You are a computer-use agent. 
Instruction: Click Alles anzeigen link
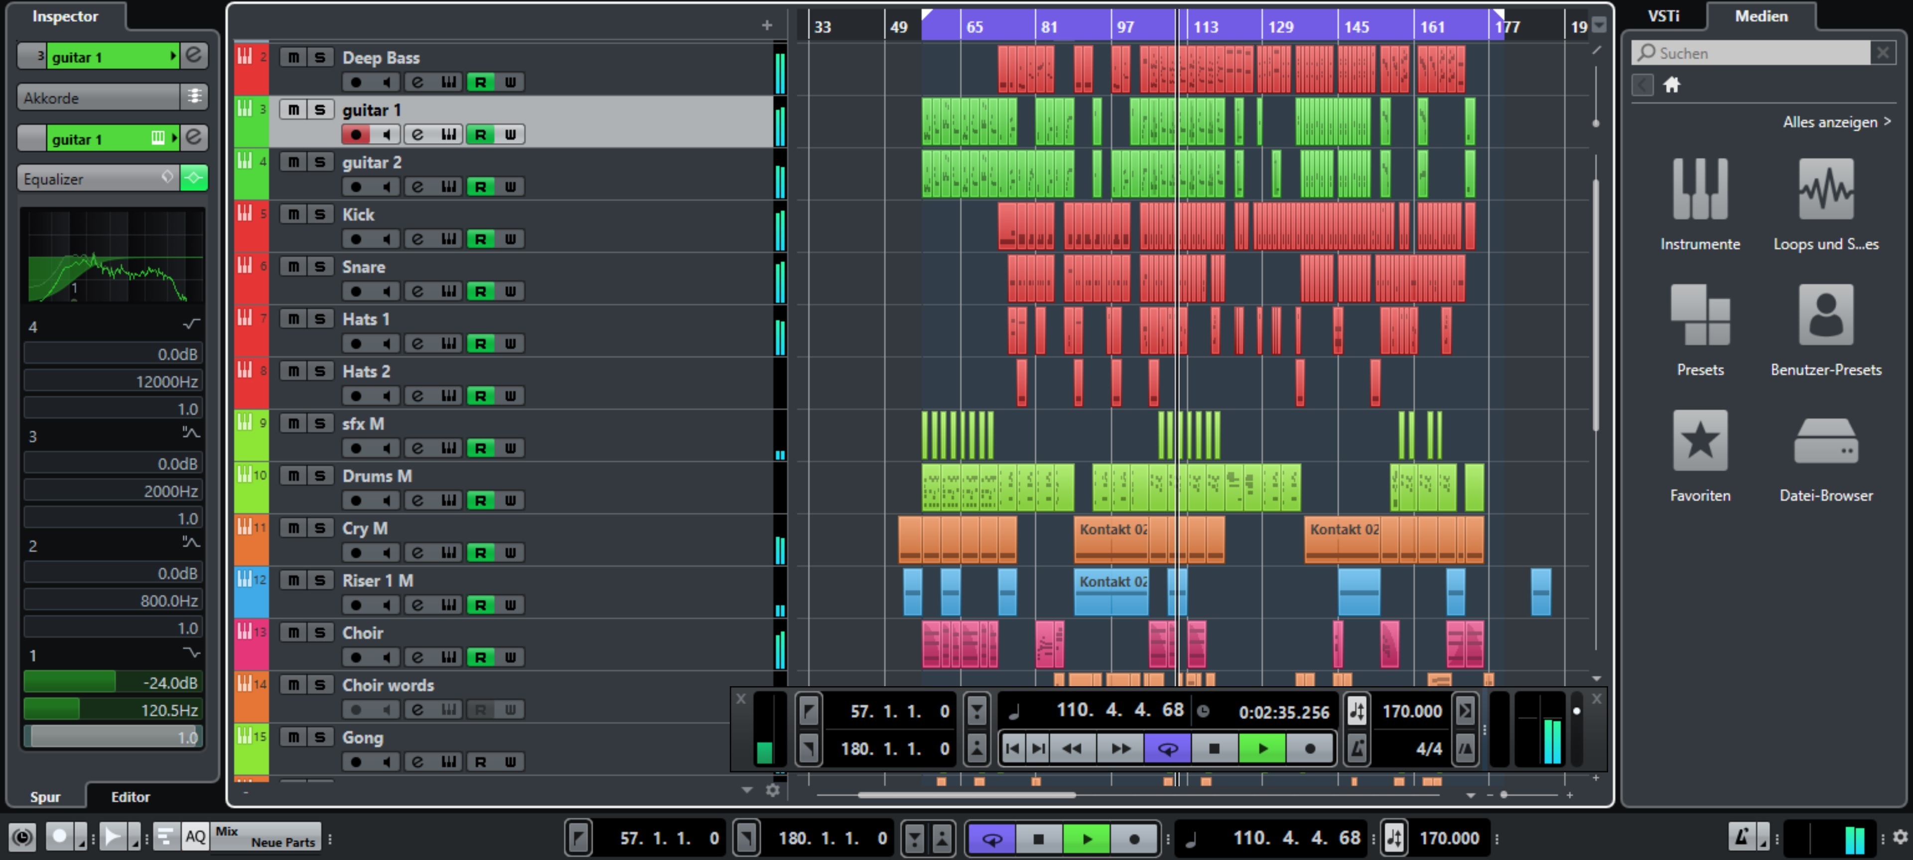pyautogui.click(x=1836, y=123)
